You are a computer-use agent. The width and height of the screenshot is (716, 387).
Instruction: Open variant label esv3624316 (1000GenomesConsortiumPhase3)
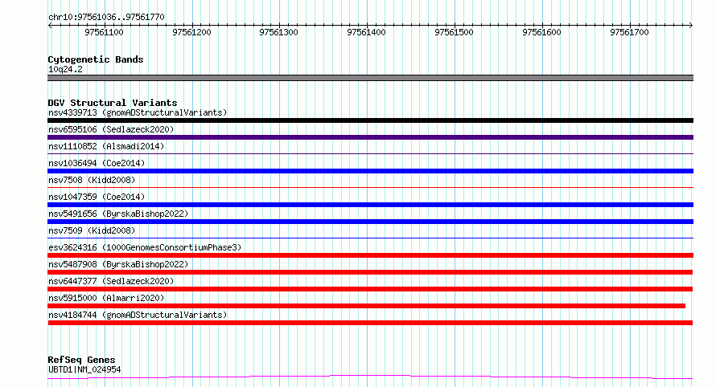click(x=145, y=247)
